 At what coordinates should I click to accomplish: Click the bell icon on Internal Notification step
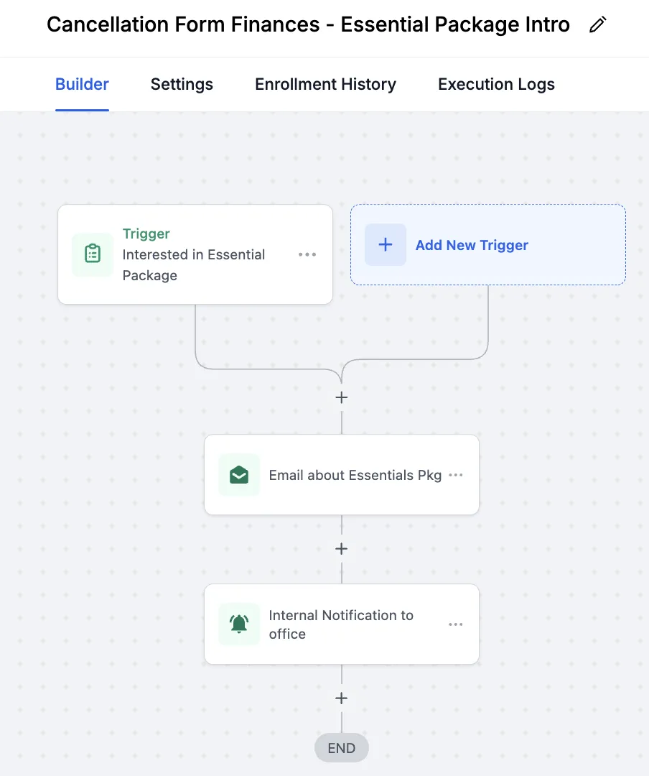click(239, 624)
